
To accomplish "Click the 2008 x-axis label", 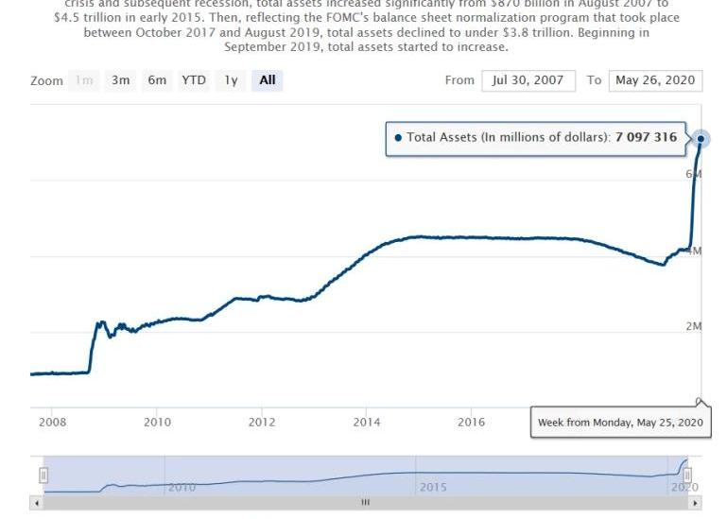I will click(x=52, y=423).
